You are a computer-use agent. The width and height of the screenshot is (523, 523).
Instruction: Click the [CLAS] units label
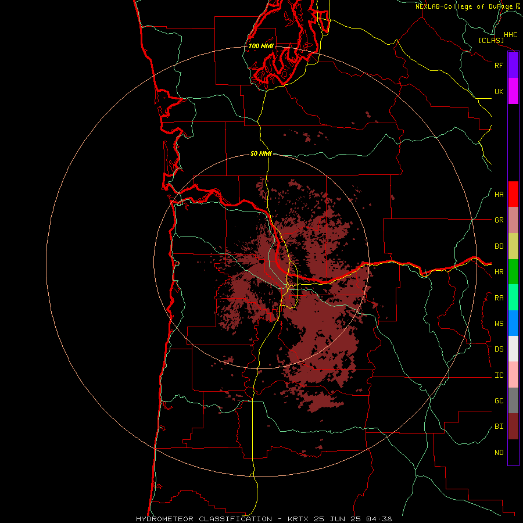pos(491,40)
